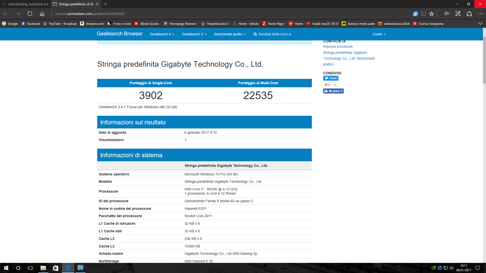Open Edge Share icon

[469, 14]
